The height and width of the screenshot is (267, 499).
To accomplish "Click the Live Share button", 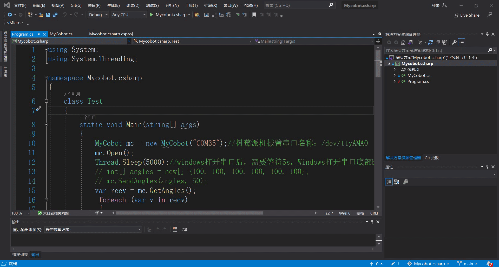I will 467,15.
